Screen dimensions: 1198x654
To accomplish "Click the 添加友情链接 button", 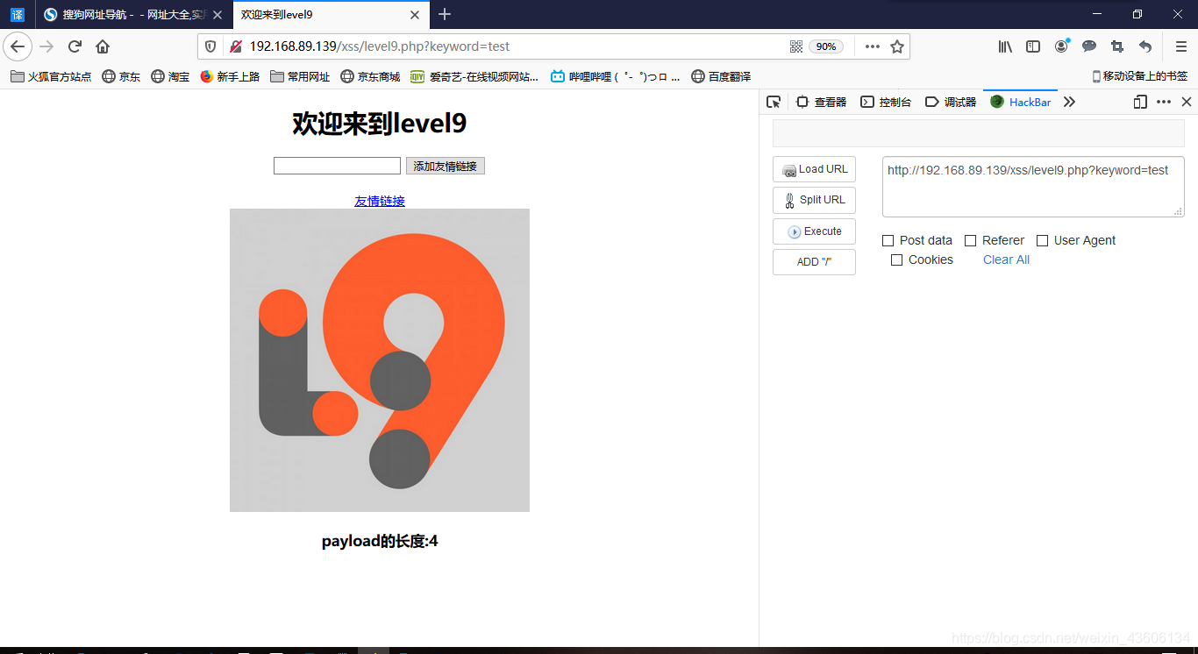I will [x=446, y=165].
